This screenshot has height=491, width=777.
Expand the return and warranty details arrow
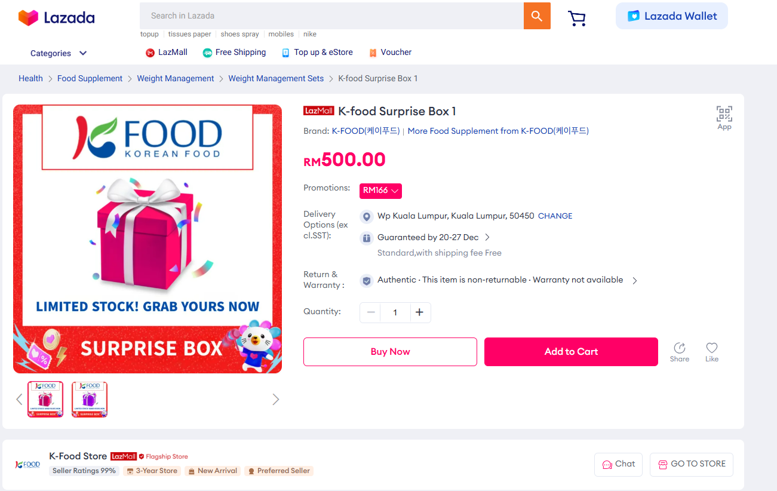click(x=634, y=280)
